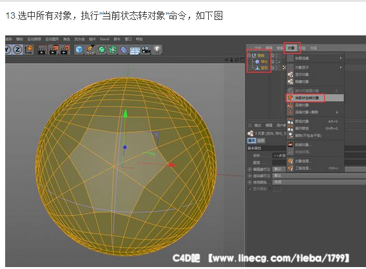The height and width of the screenshot is (269, 366).
Task: Click the light bulb icon
Action: (x=158, y=50)
